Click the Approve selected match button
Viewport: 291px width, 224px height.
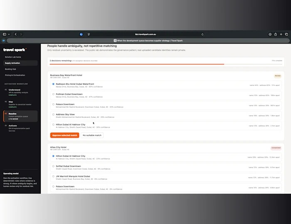64,135
